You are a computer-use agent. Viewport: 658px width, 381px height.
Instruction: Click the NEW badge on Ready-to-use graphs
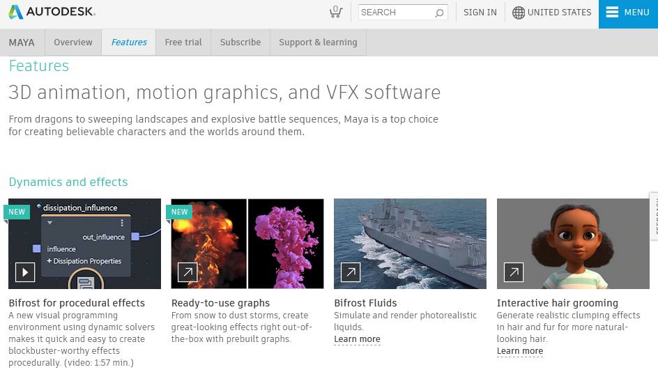[x=179, y=212]
